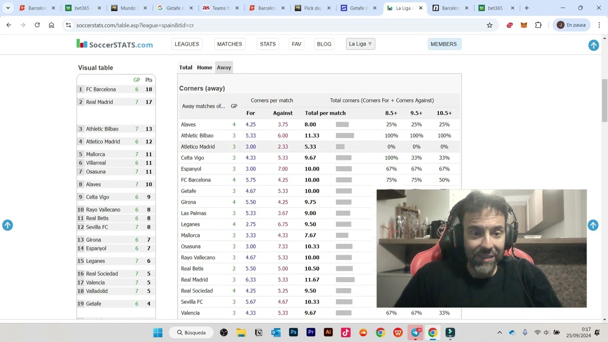Switch to the Total corners tab
This screenshot has height=342, width=608.
(x=186, y=67)
